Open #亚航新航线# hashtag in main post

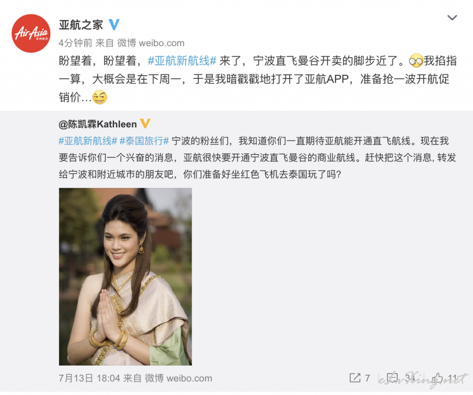click(182, 61)
